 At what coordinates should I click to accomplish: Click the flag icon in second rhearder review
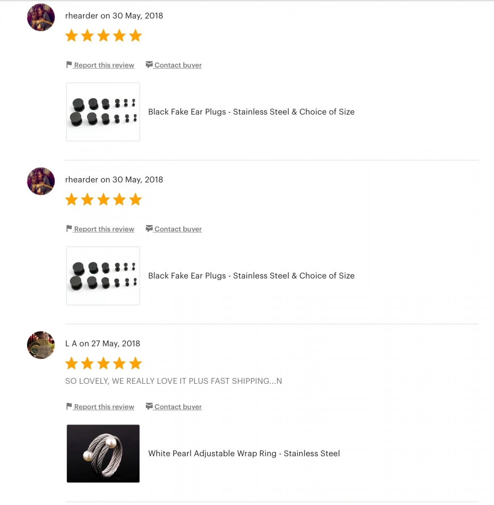69,229
